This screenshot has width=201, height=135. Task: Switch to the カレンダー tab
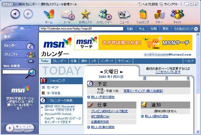(60, 61)
